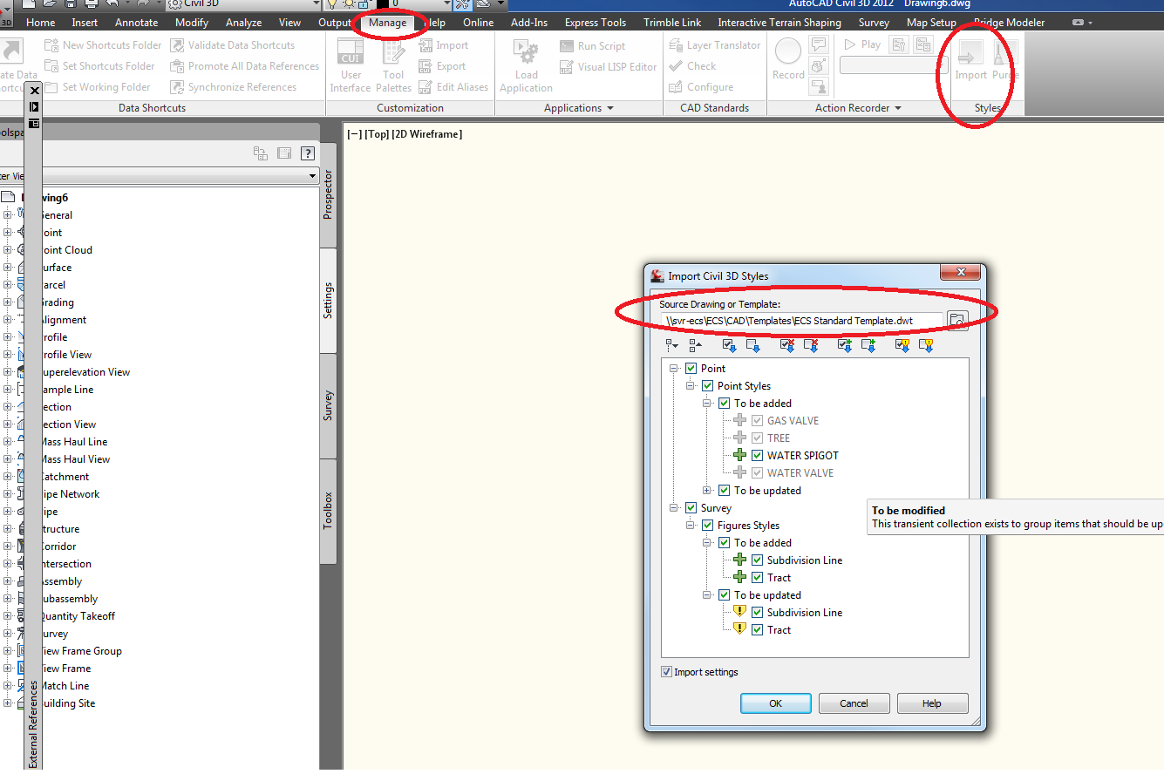
Task: Uncheck the Tract figure style under To be added
Action: pos(755,577)
